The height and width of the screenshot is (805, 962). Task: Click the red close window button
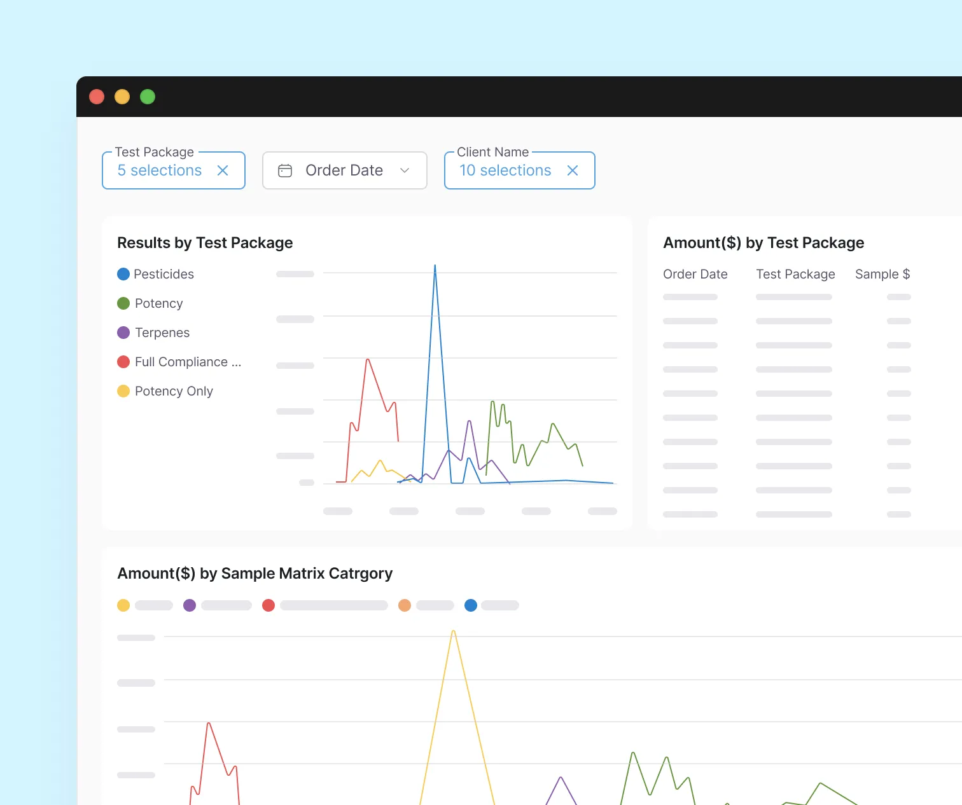(97, 97)
